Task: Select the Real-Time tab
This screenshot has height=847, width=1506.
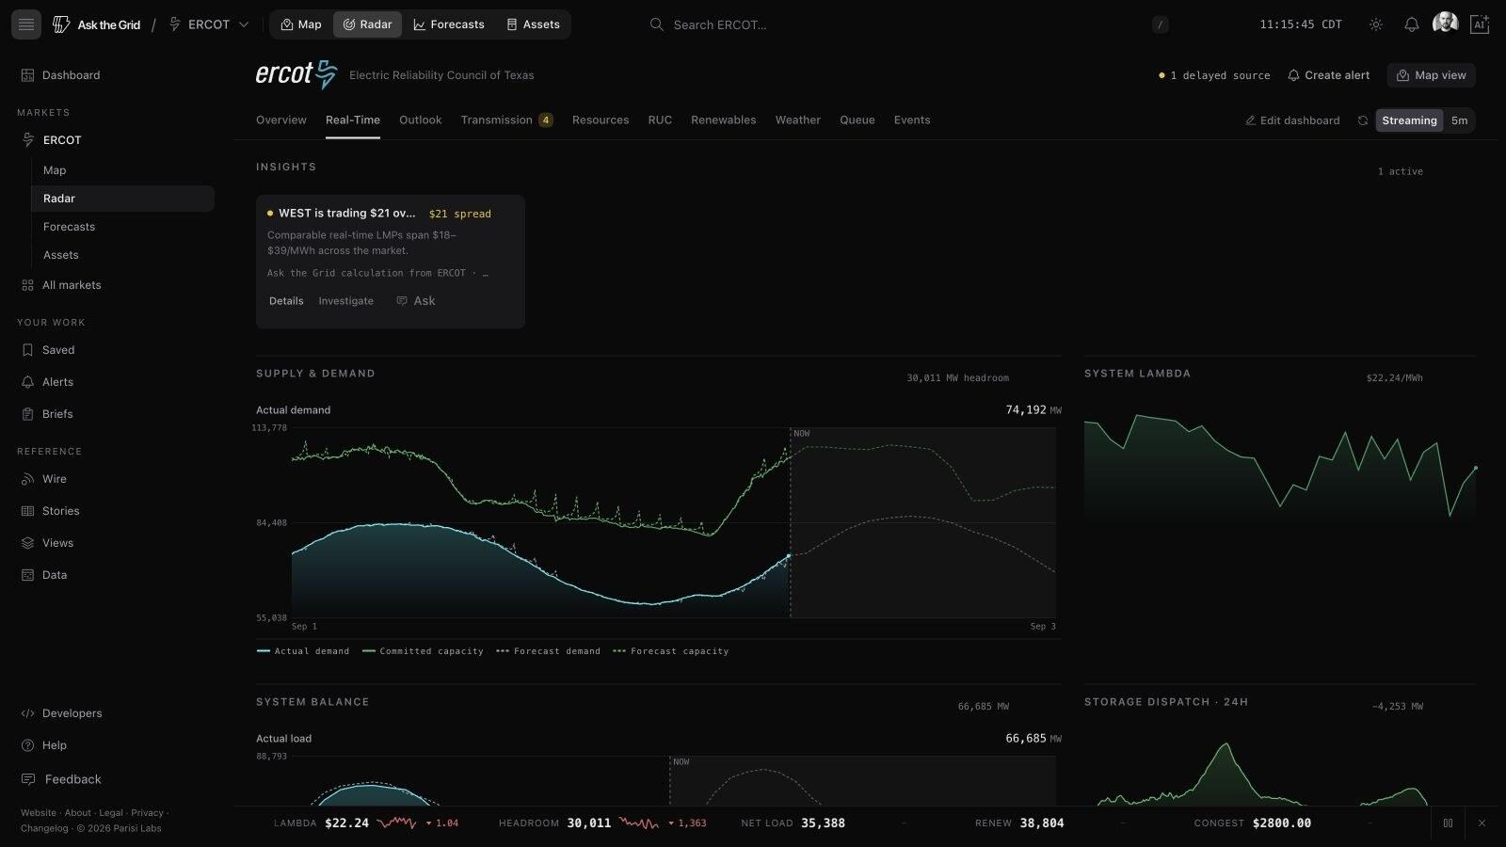Action: (353, 120)
